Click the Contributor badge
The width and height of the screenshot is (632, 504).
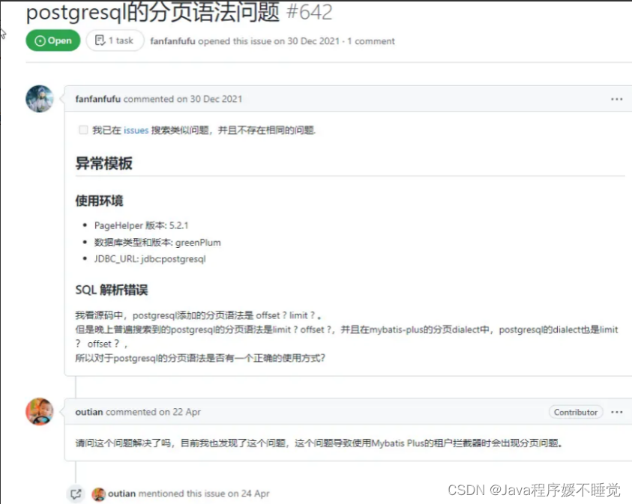576,412
